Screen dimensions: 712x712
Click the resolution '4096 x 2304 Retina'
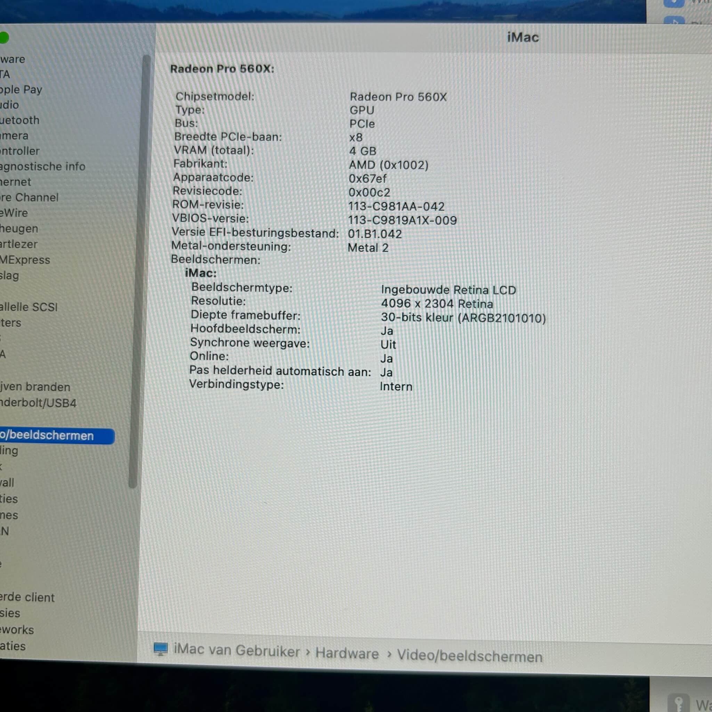tap(437, 304)
